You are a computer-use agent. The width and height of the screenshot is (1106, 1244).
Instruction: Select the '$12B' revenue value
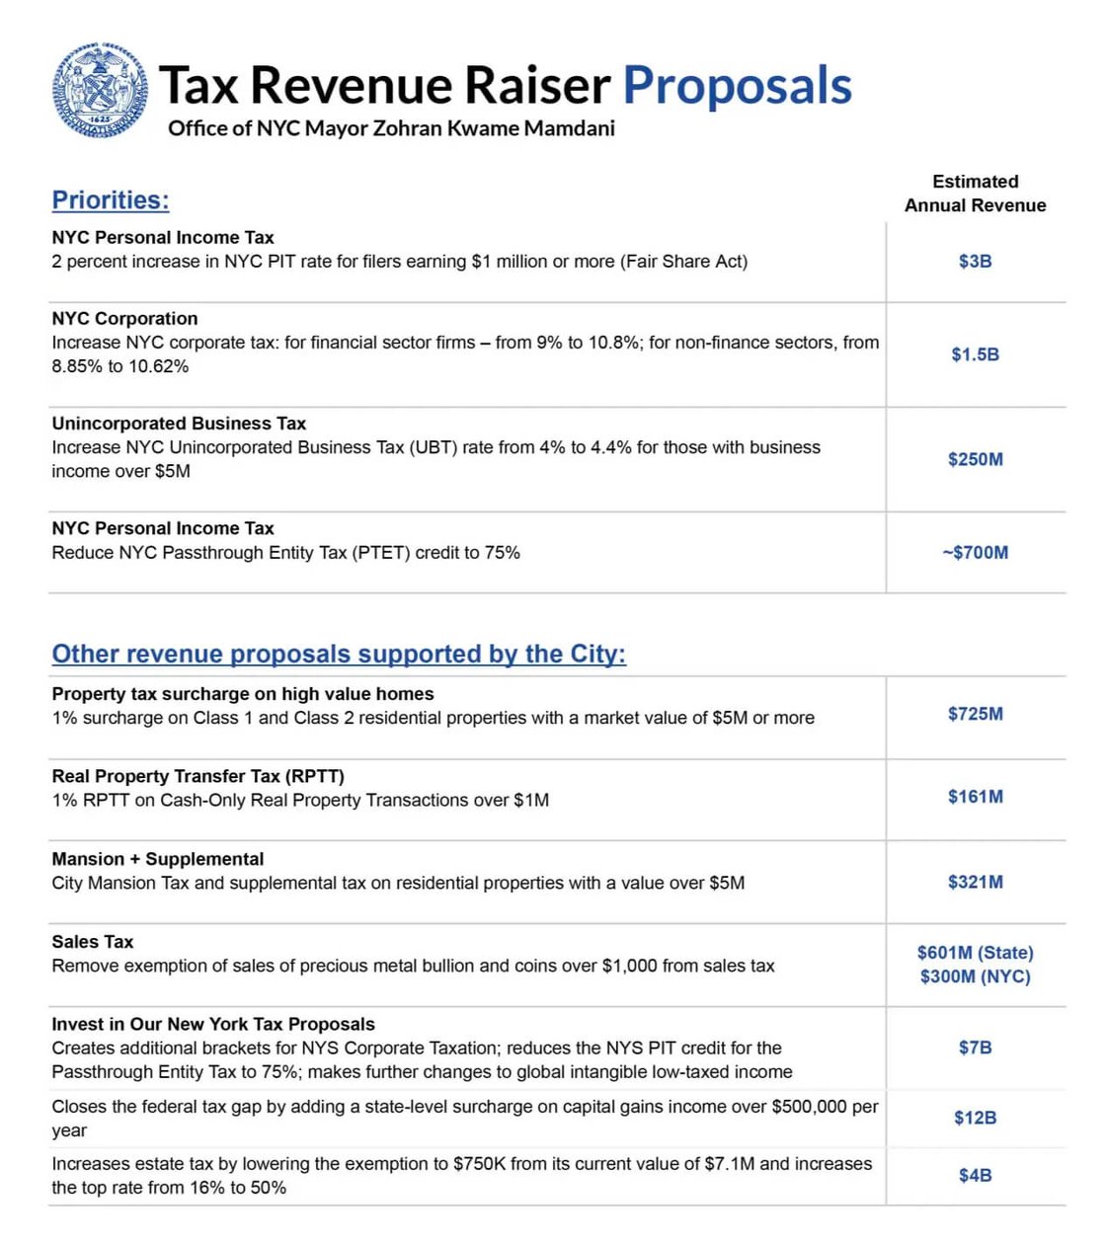[x=975, y=1118]
